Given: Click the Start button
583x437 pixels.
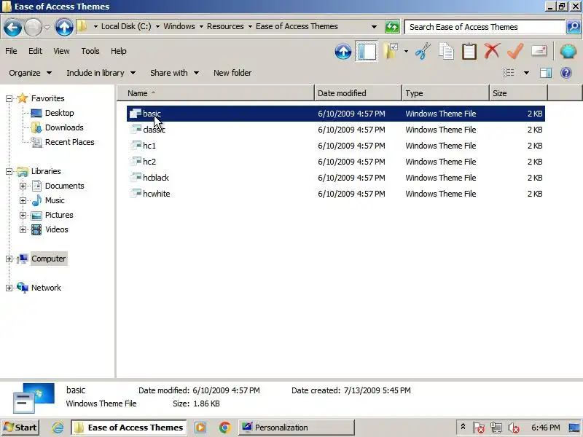Looking at the screenshot, I should [x=20, y=428].
